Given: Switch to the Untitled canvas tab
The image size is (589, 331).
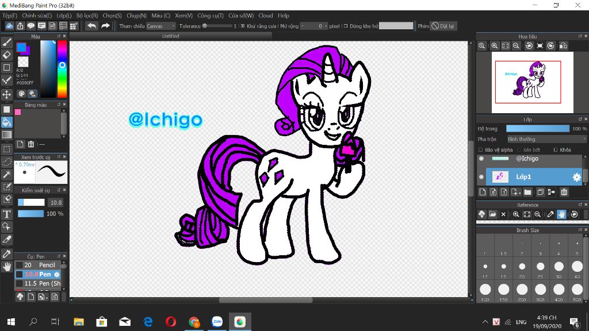Looking at the screenshot, I should click(170, 36).
